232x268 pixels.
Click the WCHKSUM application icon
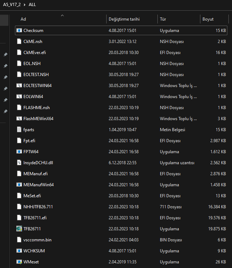tap(19, 251)
